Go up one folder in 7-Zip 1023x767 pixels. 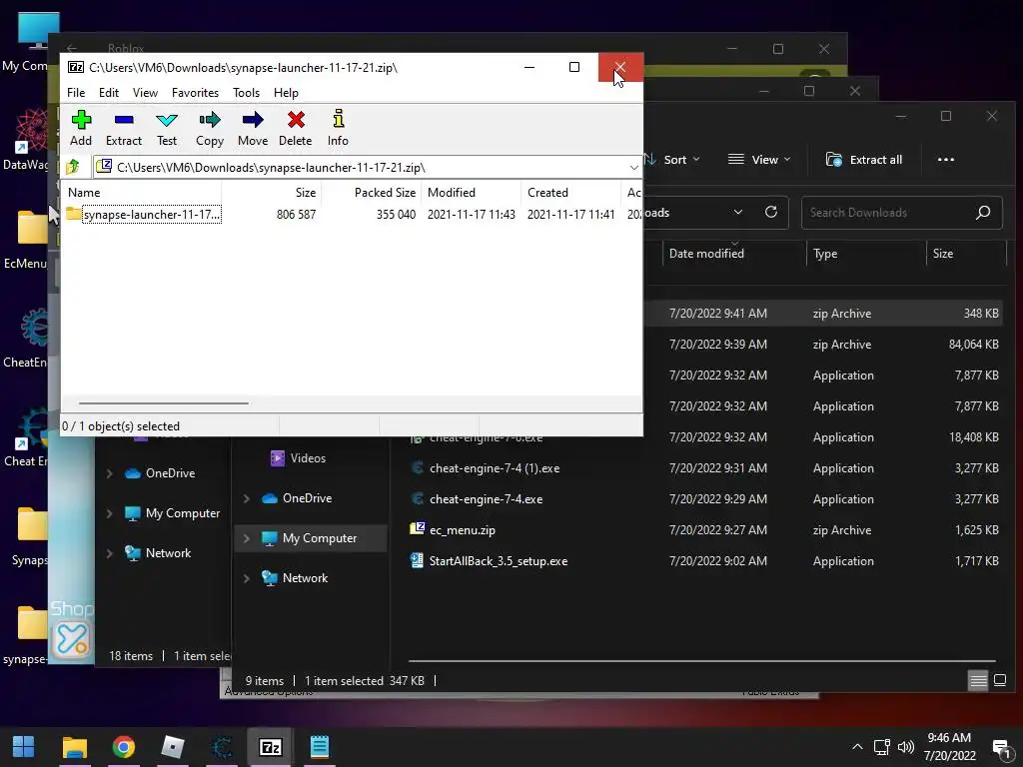point(73,167)
